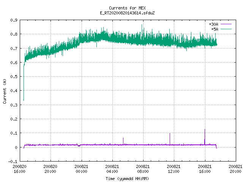The image size is (243, 182).
Task: Click the chart title 'Currents for MEX'
Action: click(x=127, y=8)
